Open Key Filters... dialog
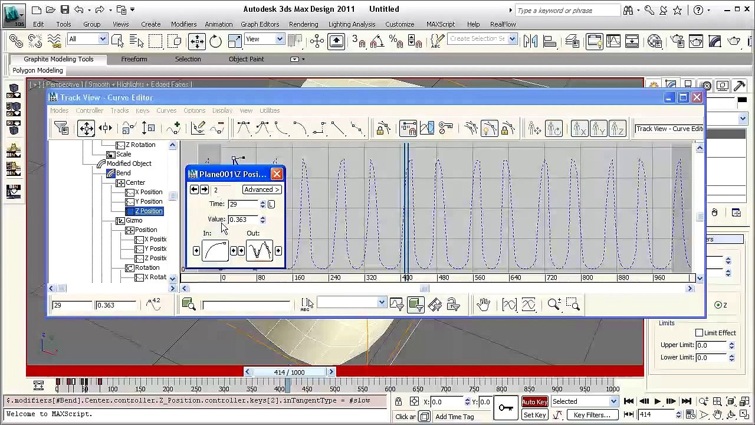The height and width of the screenshot is (425, 755). click(592, 415)
